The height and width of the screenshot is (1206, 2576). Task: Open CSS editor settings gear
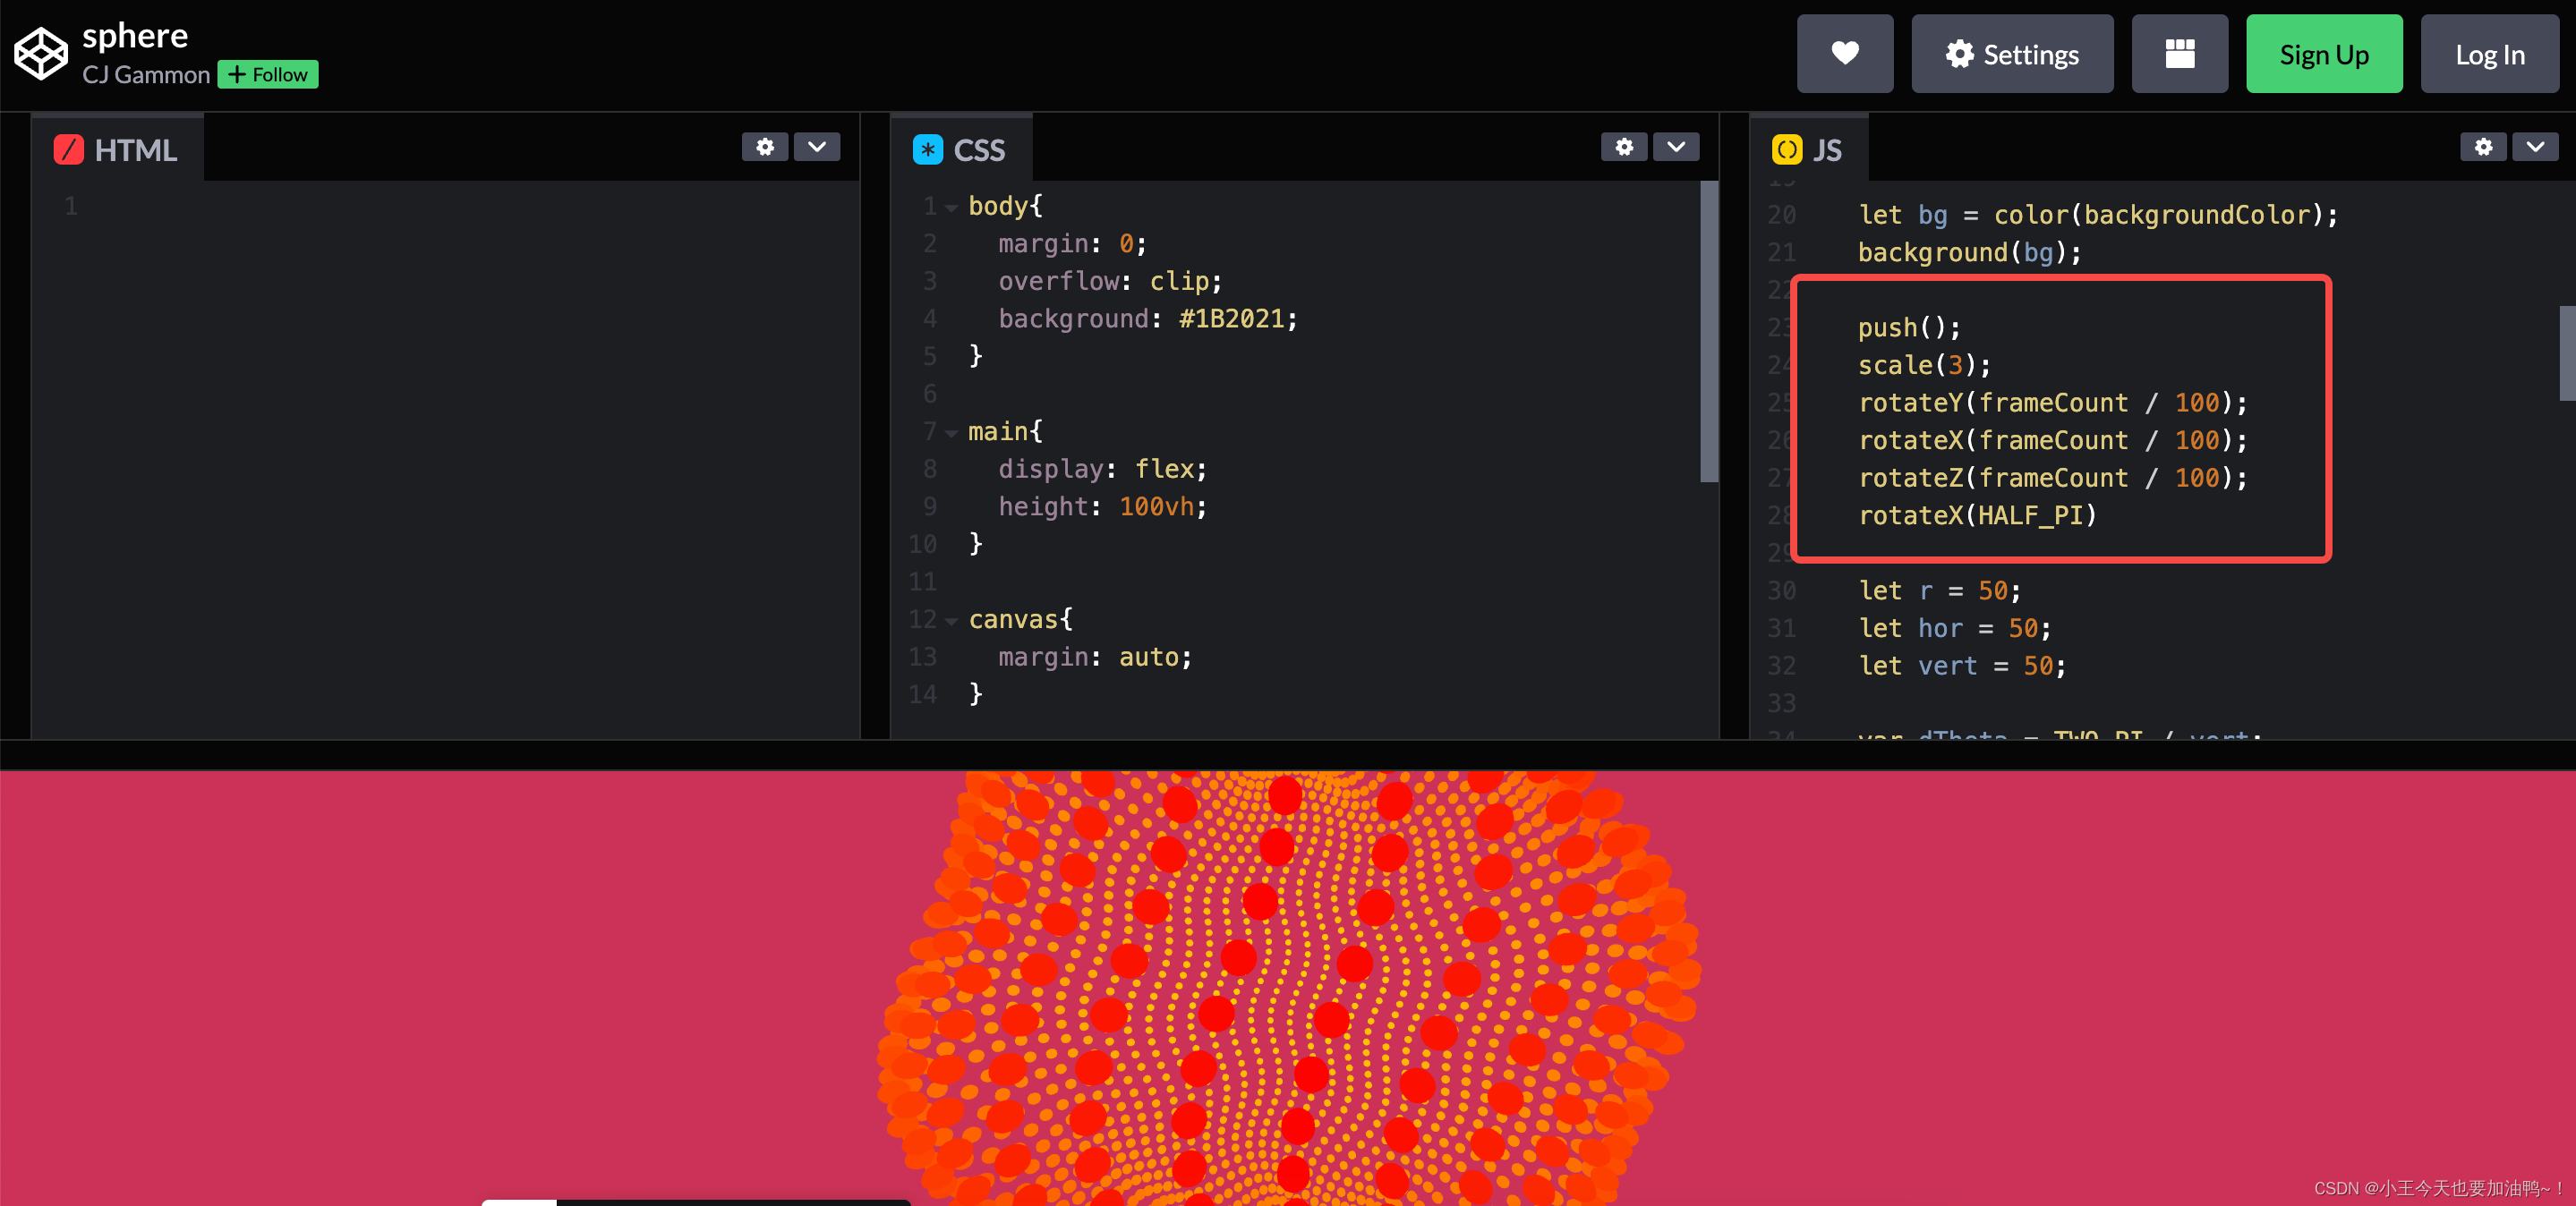tap(1624, 147)
